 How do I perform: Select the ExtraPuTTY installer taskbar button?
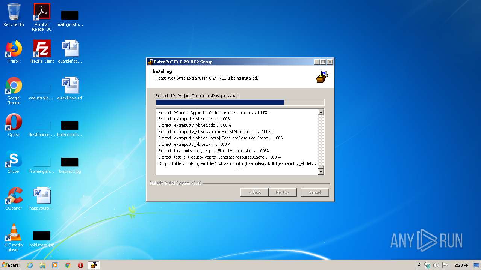tap(93, 265)
